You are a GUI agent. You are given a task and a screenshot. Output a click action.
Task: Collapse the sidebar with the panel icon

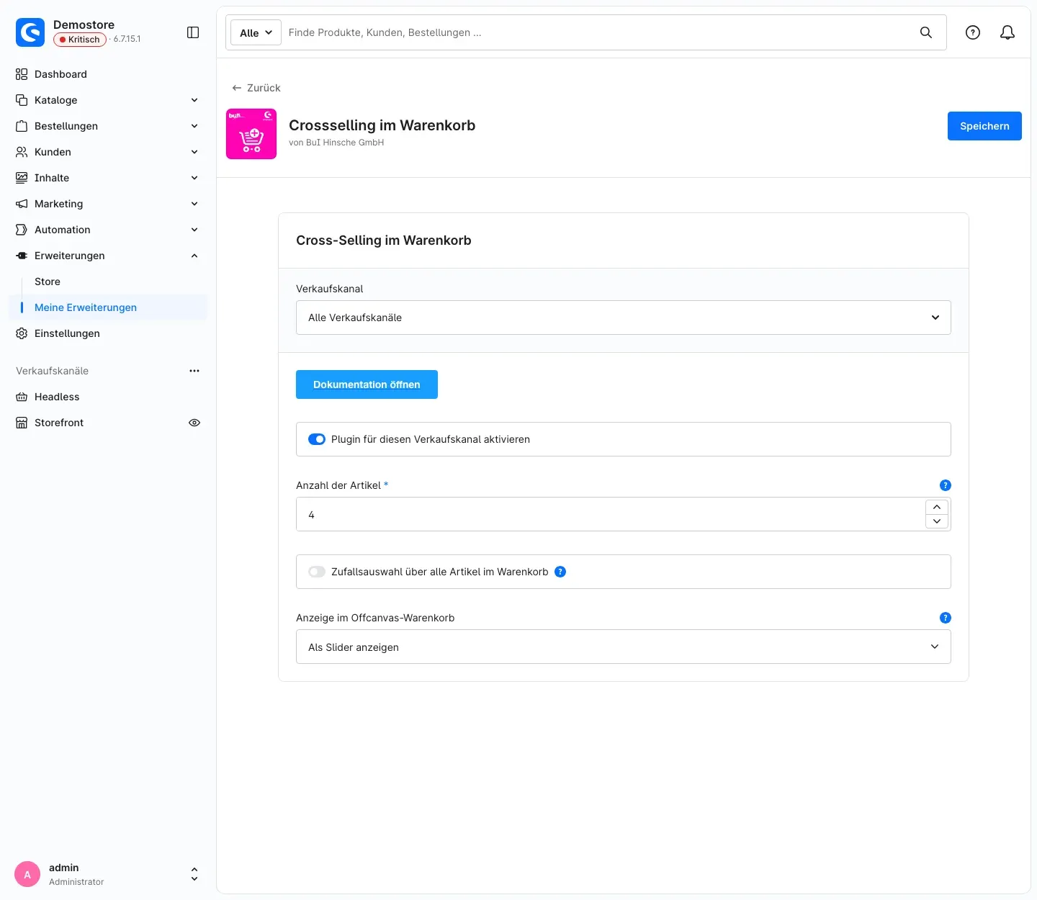coord(193,32)
